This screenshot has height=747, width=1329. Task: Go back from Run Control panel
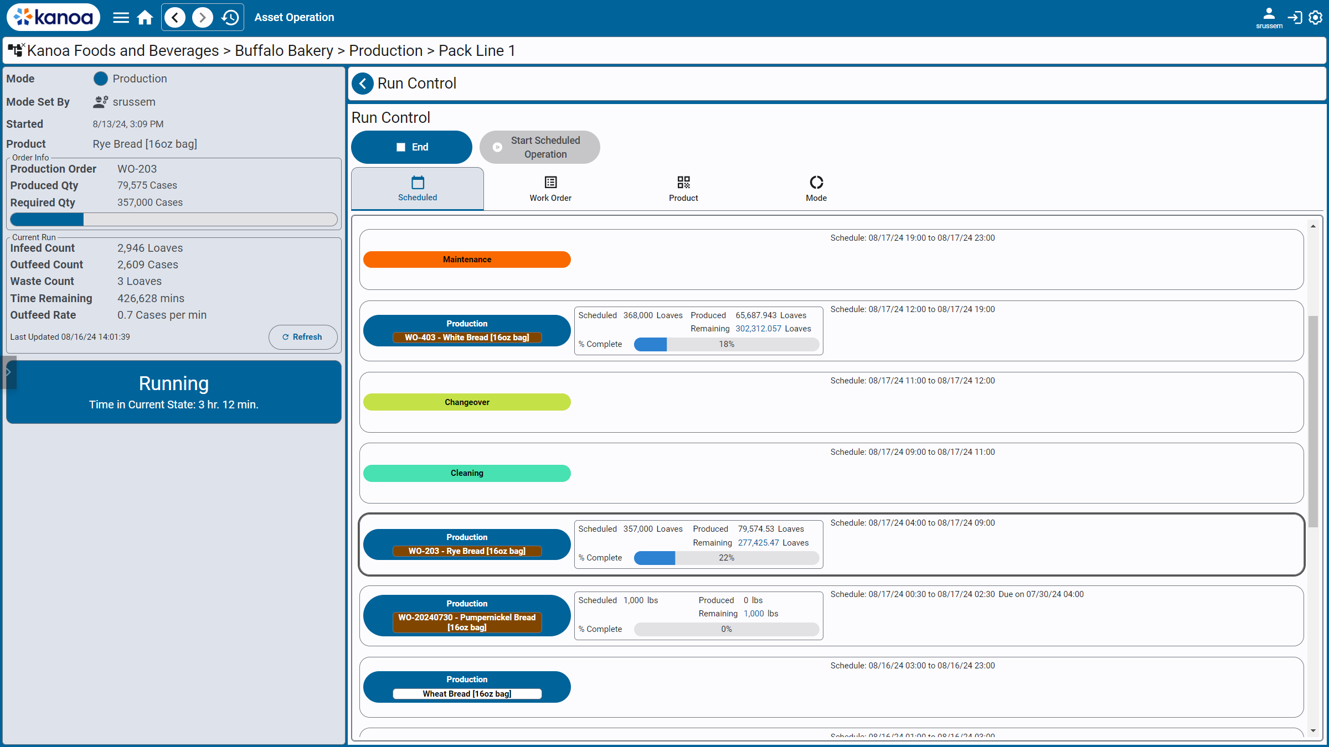point(363,84)
